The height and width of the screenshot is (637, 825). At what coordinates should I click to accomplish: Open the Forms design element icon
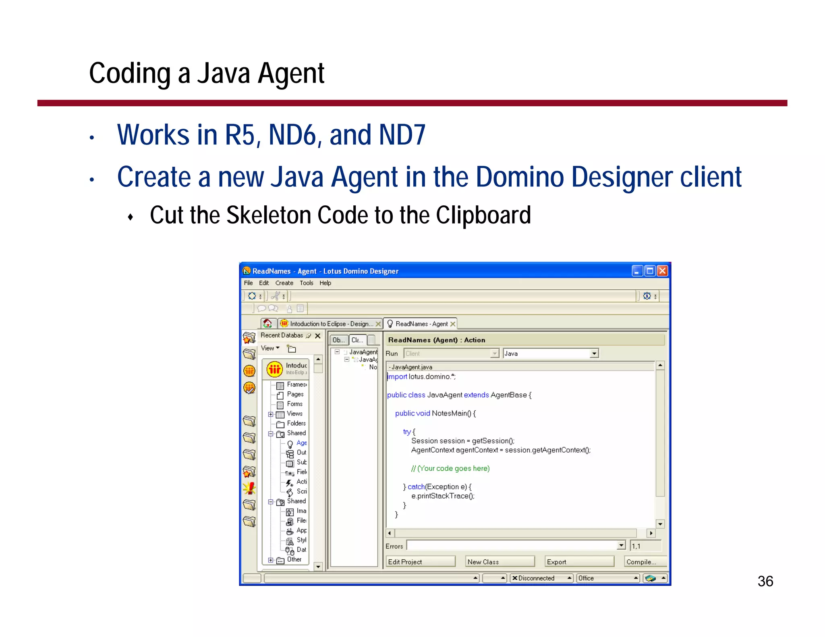coord(280,405)
